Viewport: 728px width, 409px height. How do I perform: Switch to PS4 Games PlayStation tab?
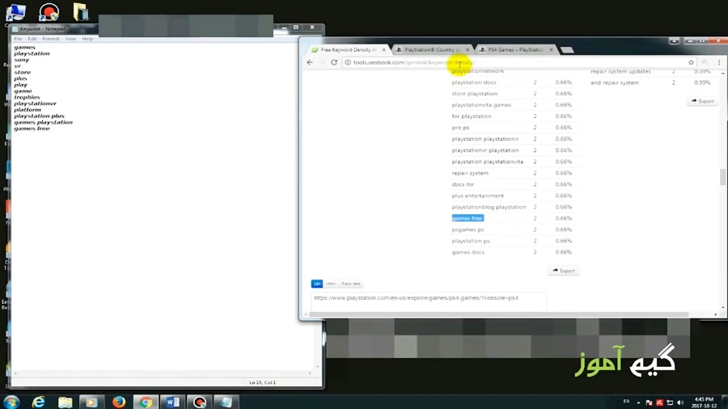(x=515, y=49)
